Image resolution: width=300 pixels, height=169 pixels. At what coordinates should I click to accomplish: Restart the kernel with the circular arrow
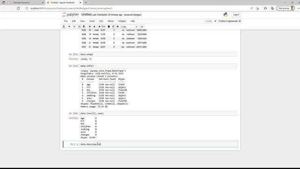click(113, 27)
